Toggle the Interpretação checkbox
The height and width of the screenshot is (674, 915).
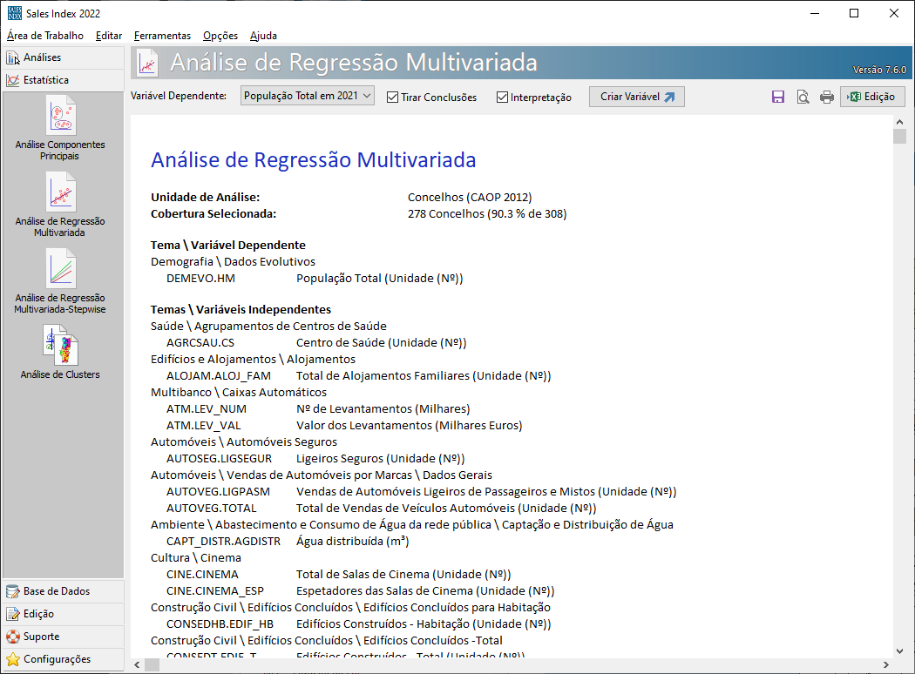[502, 98]
